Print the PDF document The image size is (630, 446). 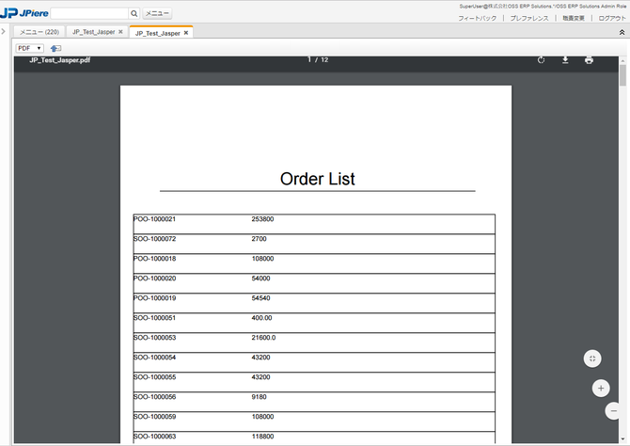click(589, 60)
